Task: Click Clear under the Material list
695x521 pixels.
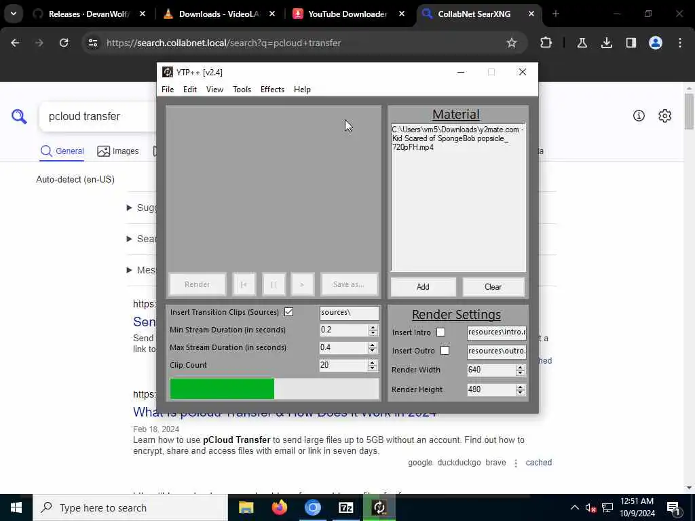Action: point(493,287)
